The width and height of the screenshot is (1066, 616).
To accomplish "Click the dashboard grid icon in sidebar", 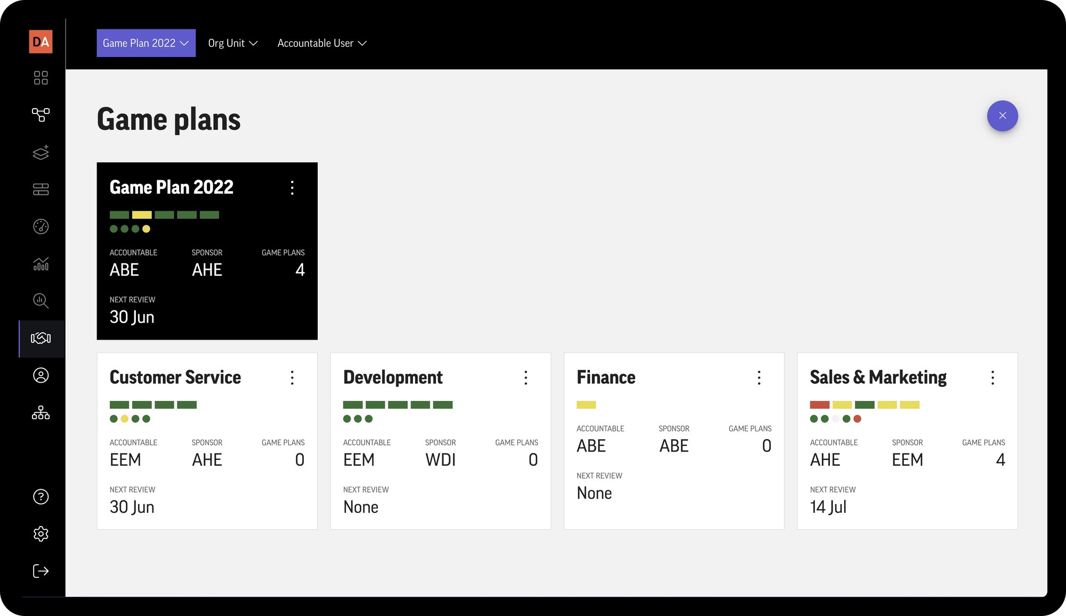I will click(41, 78).
